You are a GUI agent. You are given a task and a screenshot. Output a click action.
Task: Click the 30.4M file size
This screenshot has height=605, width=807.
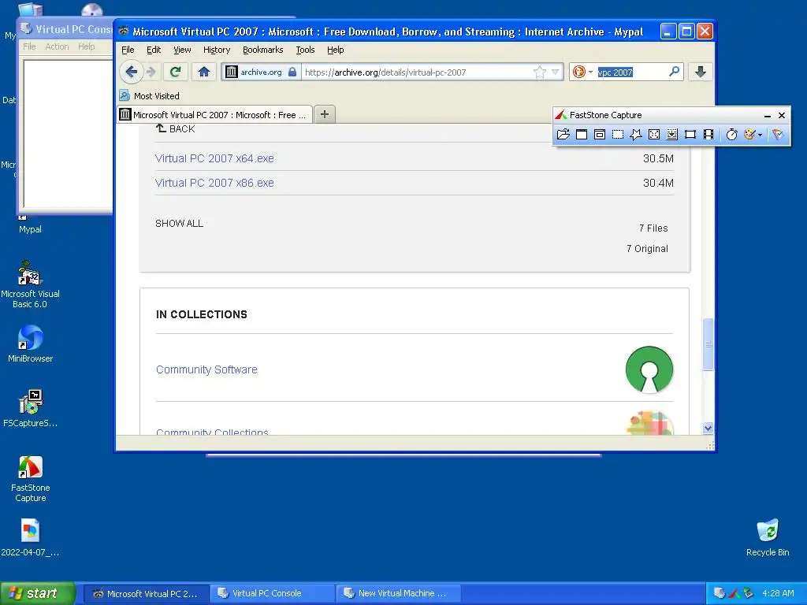pyautogui.click(x=658, y=183)
